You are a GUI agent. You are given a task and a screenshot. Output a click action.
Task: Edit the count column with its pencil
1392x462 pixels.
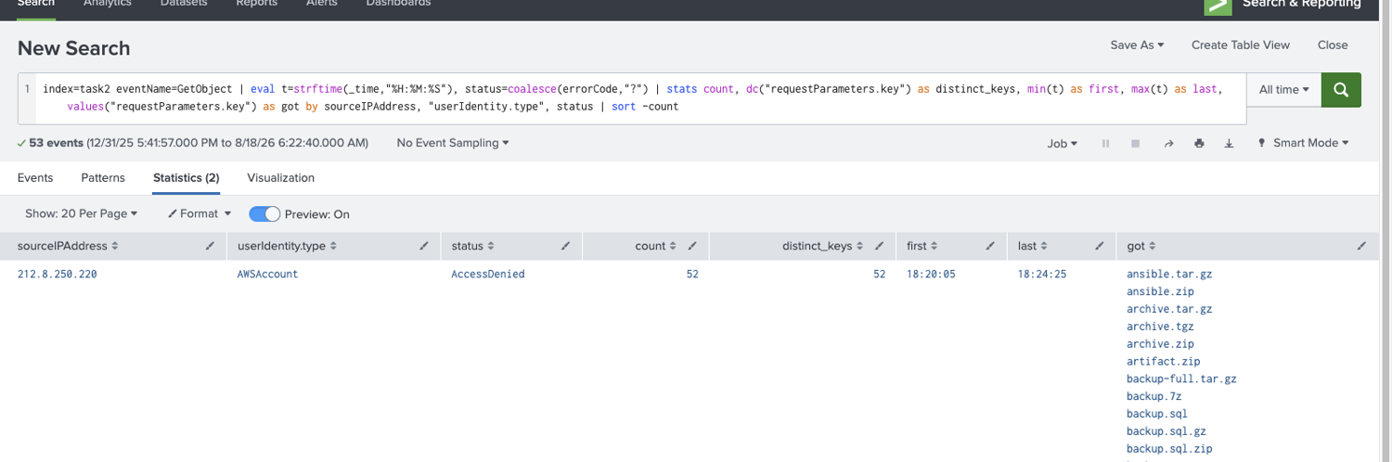(x=691, y=246)
